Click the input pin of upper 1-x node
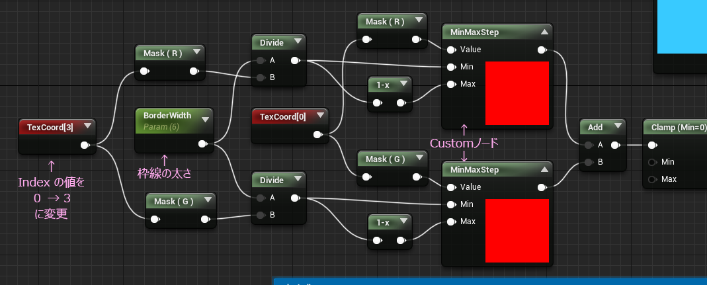Image resolution: width=707 pixels, height=285 pixels. pos(376,103)
